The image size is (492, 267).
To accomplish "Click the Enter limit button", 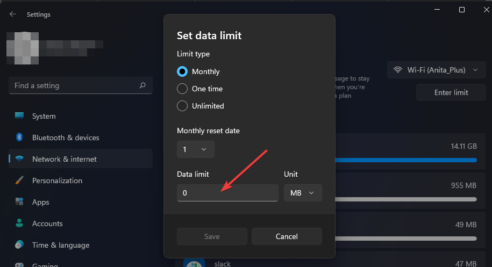I will coord(451,92).
